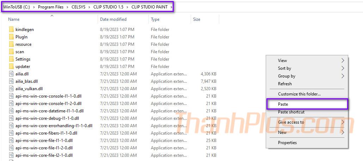The width and height of the screenshot is (363, 161).
Task: Click Refresh in the context menu
Action: click(x=285, y=84)
